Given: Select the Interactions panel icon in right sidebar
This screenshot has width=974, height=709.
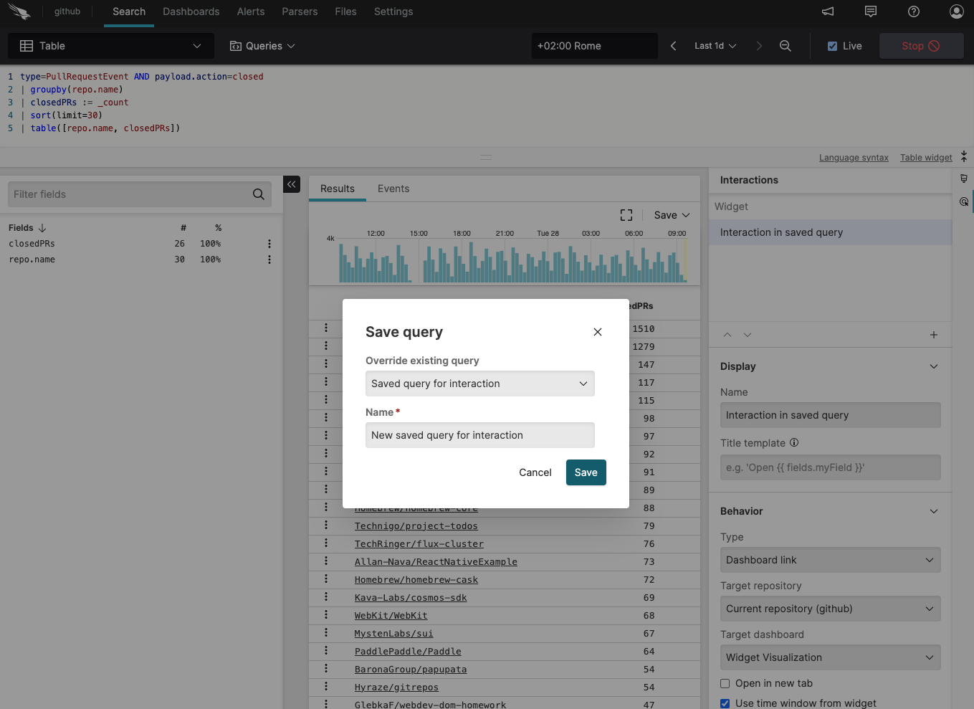Looking at the screenshot, I should tap(964, 201).
